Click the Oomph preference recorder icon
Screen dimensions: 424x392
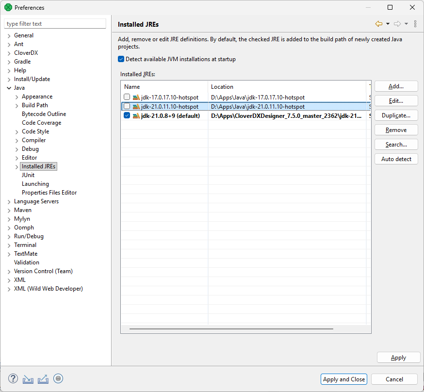tap(58, 378)
